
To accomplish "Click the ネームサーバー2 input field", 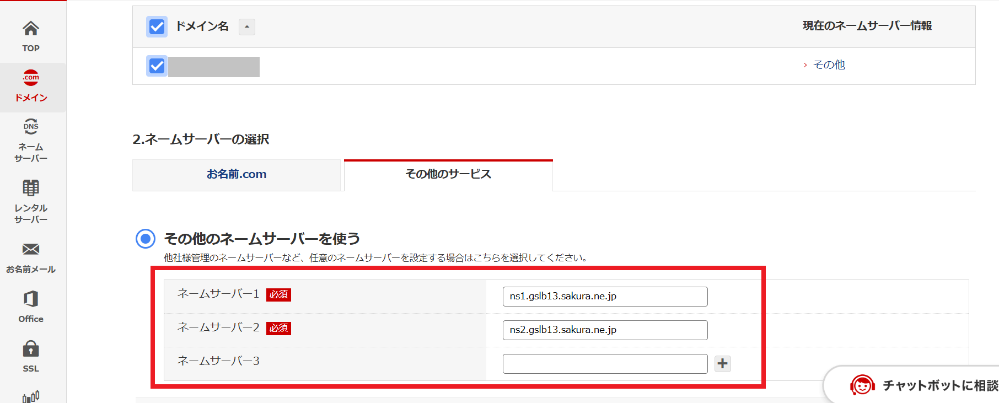I will pos(605,330).
